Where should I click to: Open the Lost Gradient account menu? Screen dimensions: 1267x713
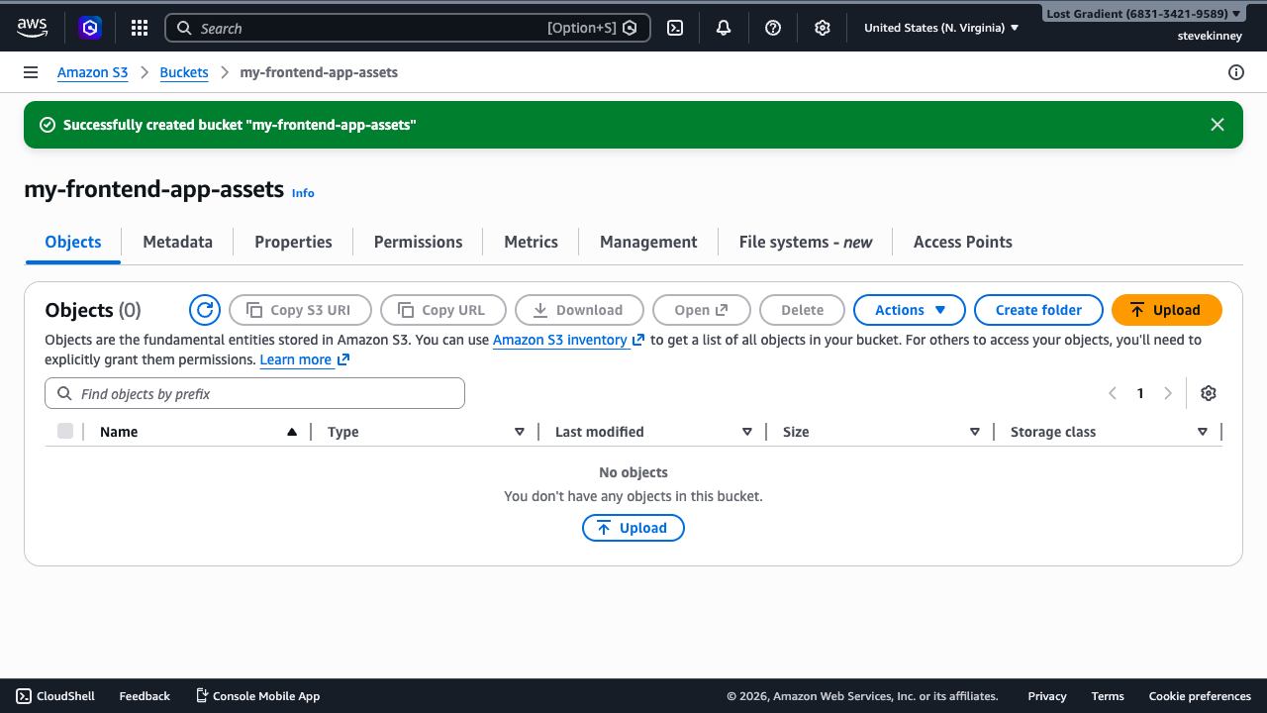[x=1143, y=14]
